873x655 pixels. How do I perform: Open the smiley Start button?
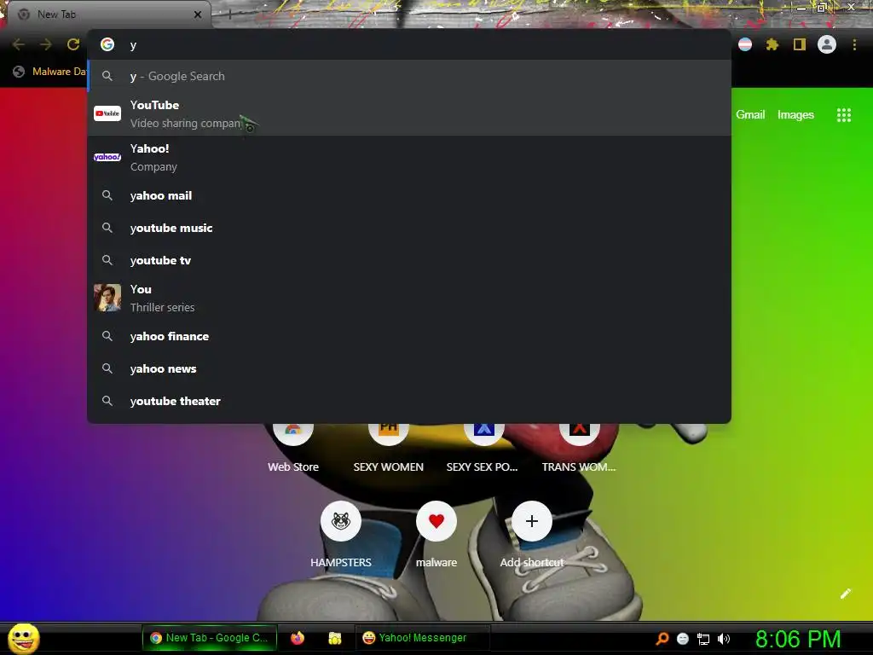point(23,638)
